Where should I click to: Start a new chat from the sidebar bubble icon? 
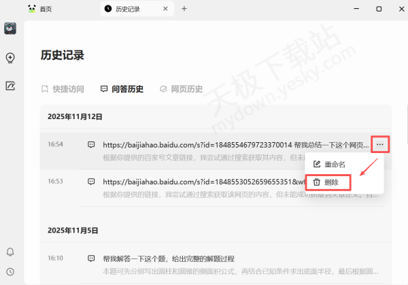[10, 58]
